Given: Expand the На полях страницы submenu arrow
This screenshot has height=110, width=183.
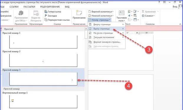Looking at the screenshot, I should (123, 33).
